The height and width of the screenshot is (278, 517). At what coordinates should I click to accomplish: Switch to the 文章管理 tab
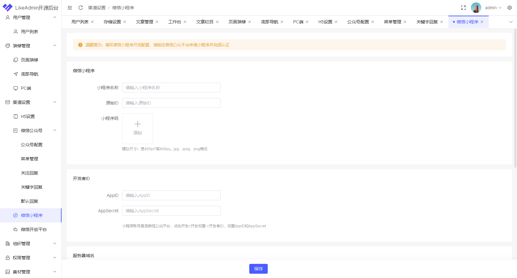point(145,22)
